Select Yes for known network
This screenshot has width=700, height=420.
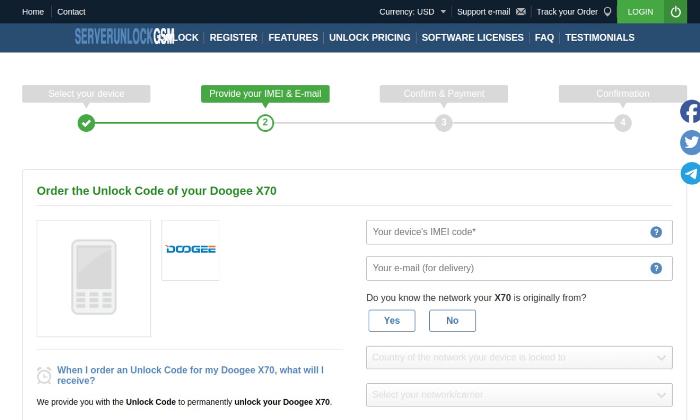click(x=392, y=320)
